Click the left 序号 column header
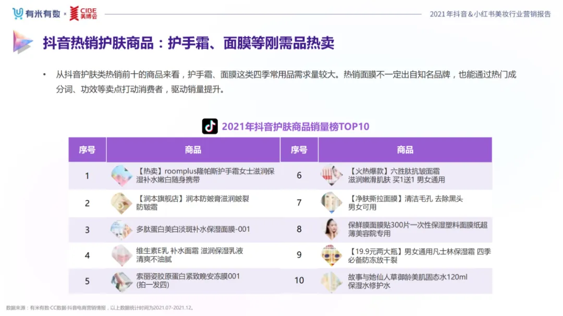The width and height of the screenshot is (563, 316). [87, 149]
